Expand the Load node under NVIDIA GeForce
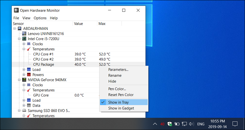This screenshot has width=245, height=130. [x=24, y=100]
